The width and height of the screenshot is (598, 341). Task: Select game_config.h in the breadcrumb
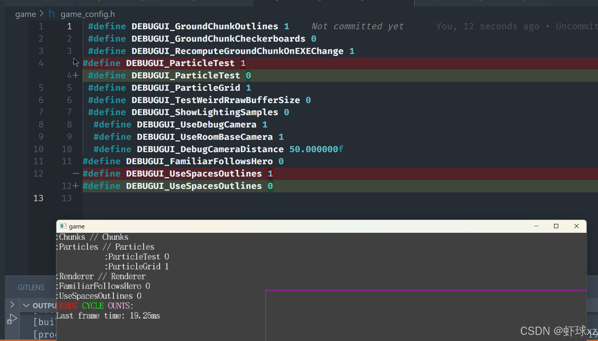87,14
